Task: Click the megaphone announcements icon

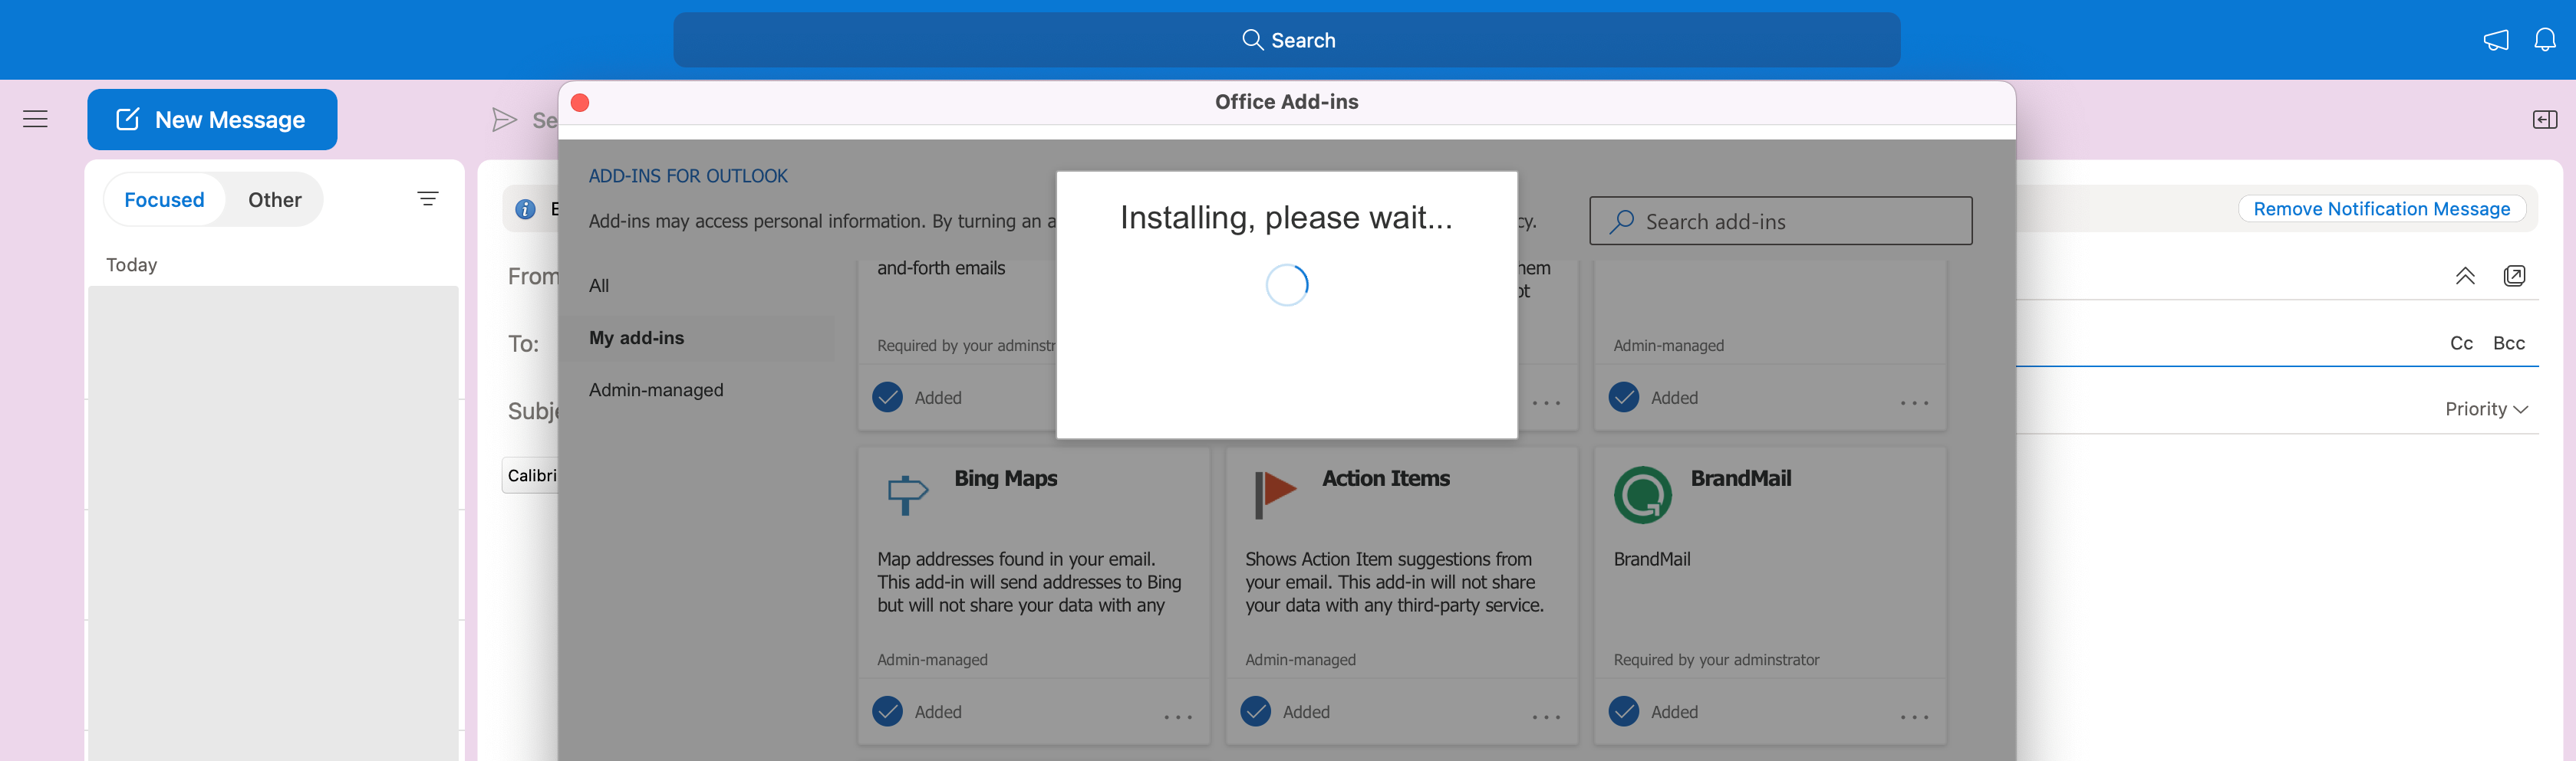Action: [x=2495, y=40]
